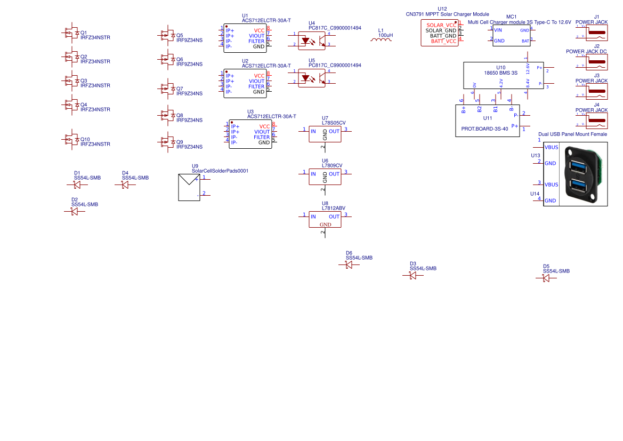
Task: Select the Q3 N-channel MOSFET symbol
Action: tap(70, 81)
